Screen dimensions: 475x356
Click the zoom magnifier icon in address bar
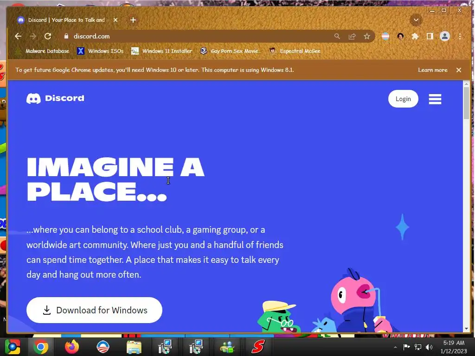click(337, 36)
